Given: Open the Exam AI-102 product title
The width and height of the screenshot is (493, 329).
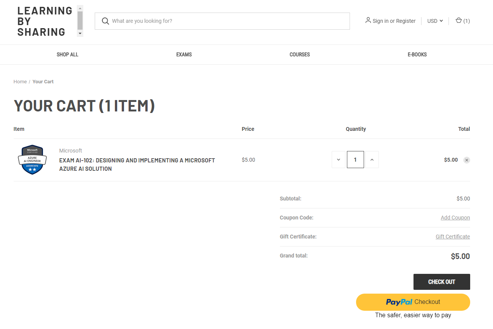Looking at the screenshot, I should click(137, 165).
